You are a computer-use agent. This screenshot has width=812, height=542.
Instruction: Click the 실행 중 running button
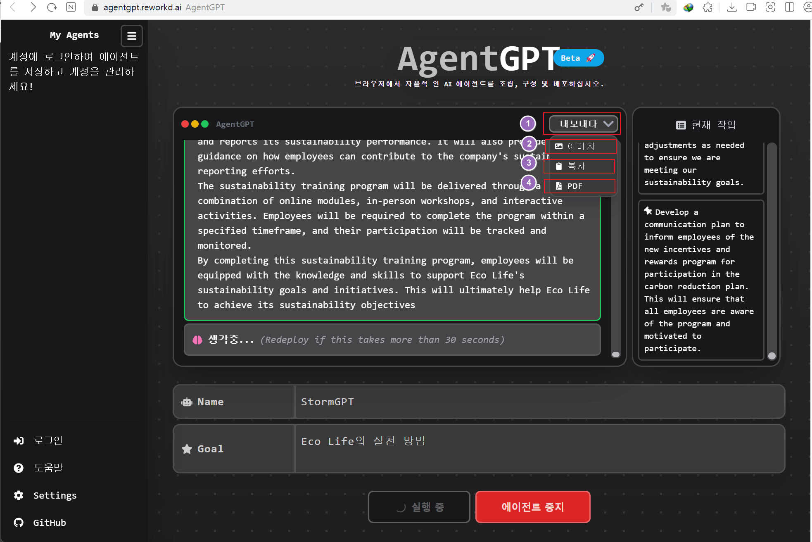tap(419, 507)
